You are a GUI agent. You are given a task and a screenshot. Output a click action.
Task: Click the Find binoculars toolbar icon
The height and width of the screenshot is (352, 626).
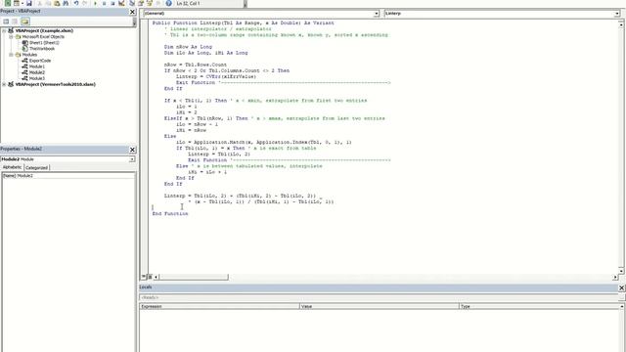pyautogui.click(x=66, y=3)
